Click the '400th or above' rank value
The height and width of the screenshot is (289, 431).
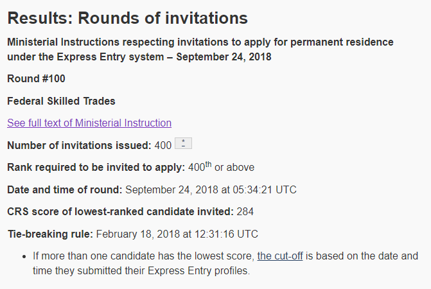point(221,167)
